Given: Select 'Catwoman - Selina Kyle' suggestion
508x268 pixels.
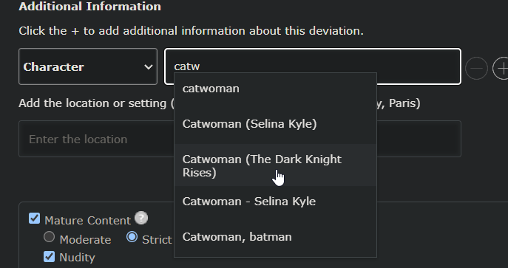Looking at the screenshot, I should tap(275, 202).
